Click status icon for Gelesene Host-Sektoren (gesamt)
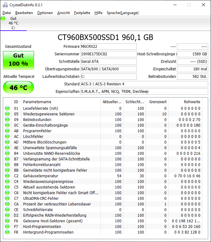211x242 pixels. [x=7, y=221]
